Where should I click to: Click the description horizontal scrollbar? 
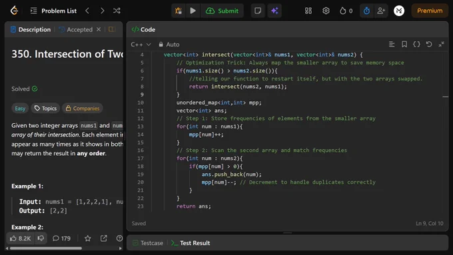click(x=46, y=248)
